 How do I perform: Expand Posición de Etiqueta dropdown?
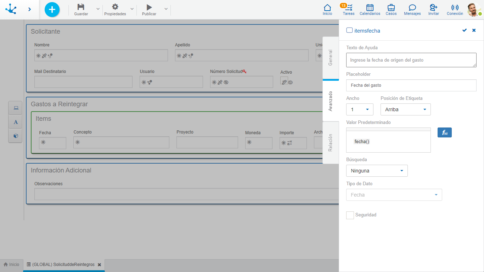click(x=405, y=109)
